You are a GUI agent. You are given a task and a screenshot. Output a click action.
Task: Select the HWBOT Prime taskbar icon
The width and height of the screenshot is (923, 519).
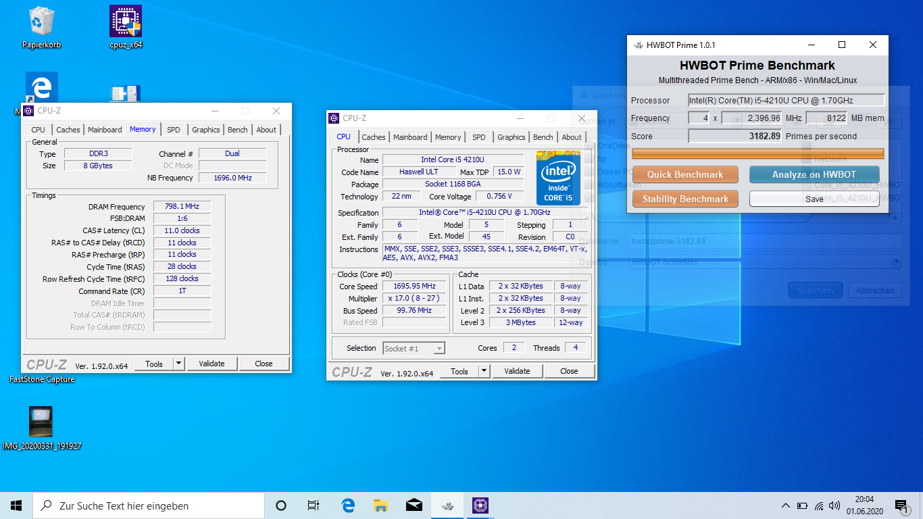447,505
